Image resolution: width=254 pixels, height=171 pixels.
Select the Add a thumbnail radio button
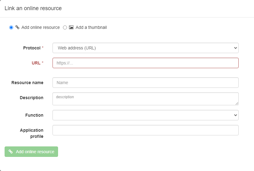(65, 28)
